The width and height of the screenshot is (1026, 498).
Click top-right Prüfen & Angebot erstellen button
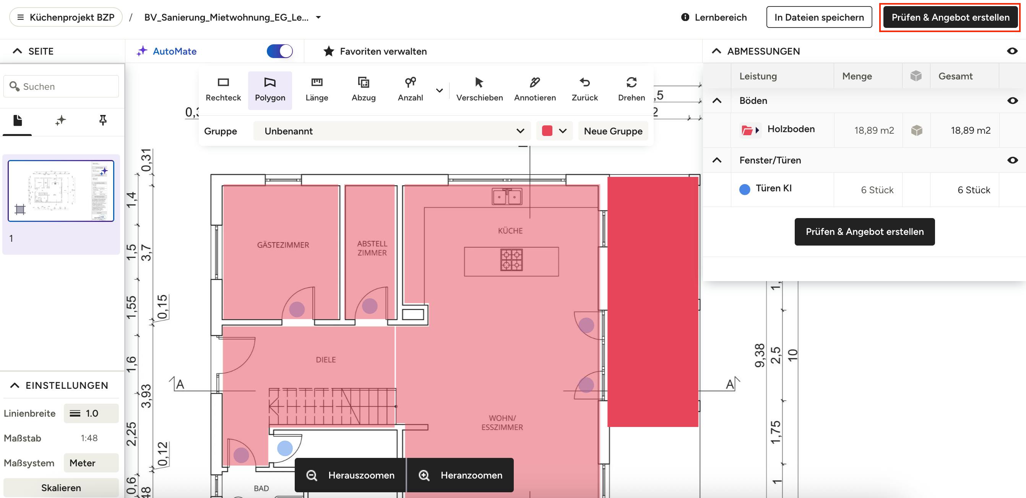pyautogui.click(x=950, y=17)
